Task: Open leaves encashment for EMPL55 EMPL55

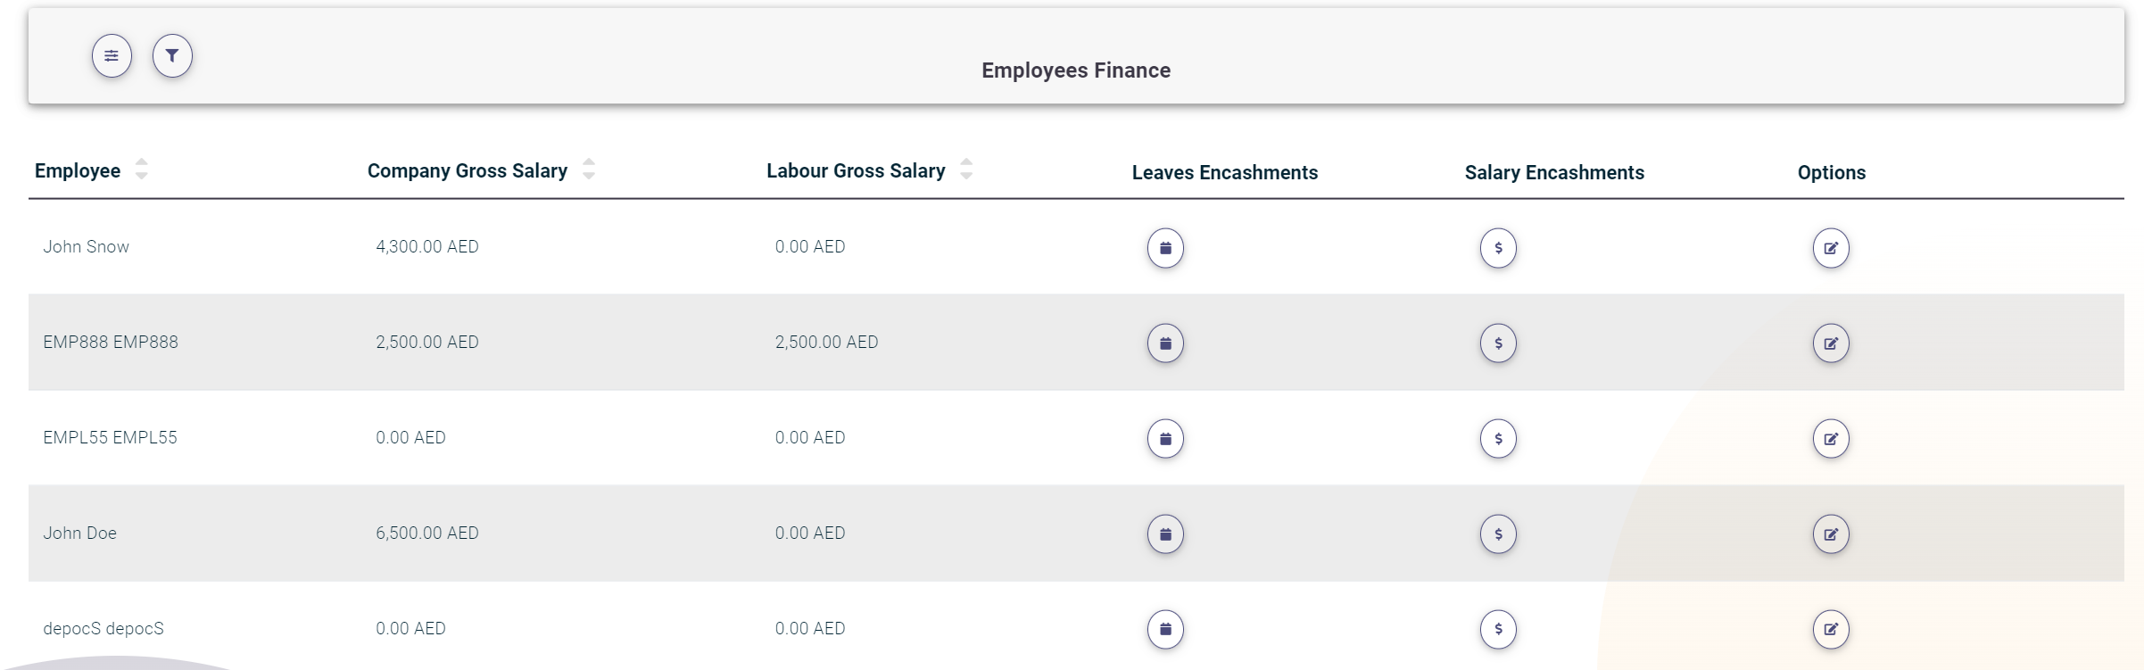Action: pyautogui.click(x=1165, y=439)
